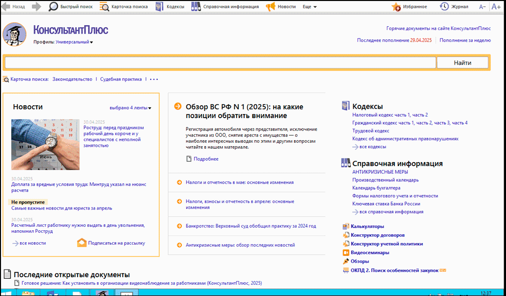Open Быстрый поиск magnifier icon
The height and width of the screenshot is (296, 506).
coord(53,6)
